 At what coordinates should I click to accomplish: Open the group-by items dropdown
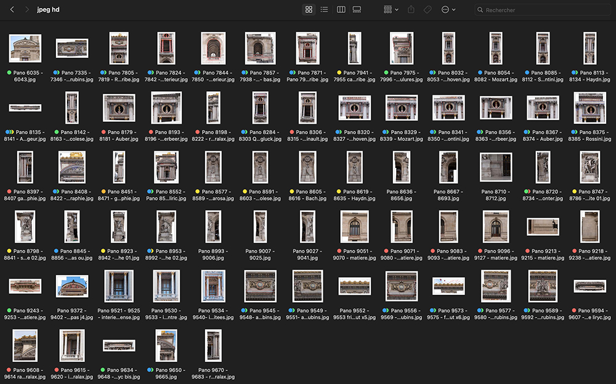(x=391, y=10)
